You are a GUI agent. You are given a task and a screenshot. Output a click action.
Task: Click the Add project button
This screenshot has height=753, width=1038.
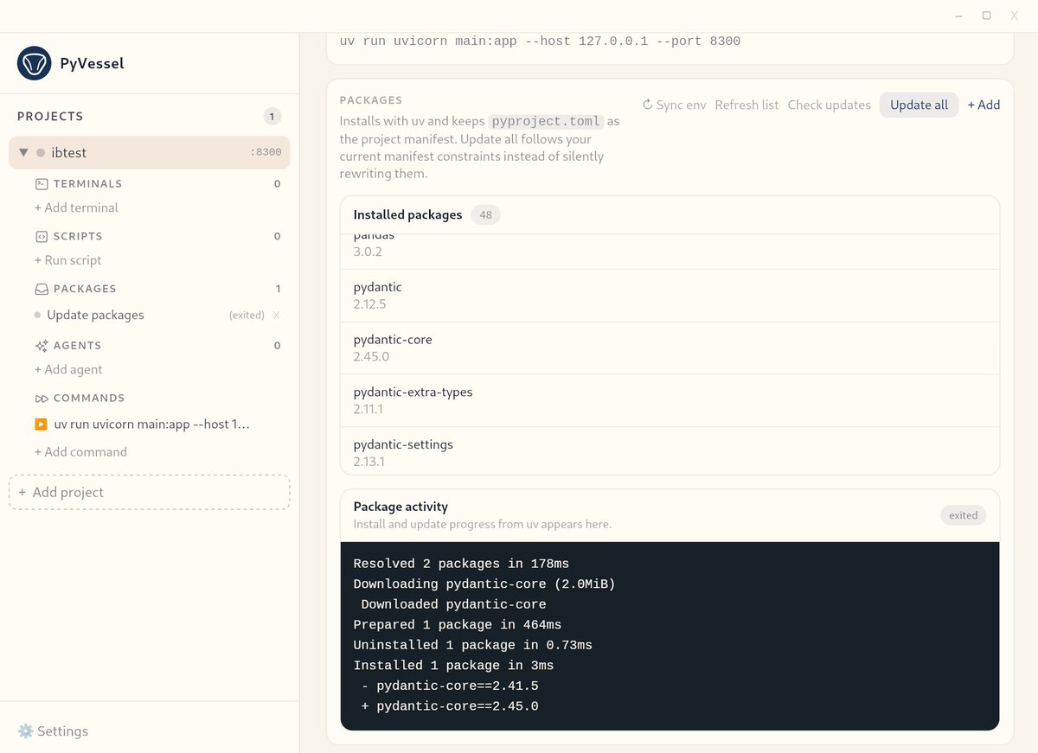(x=150, y=492)
